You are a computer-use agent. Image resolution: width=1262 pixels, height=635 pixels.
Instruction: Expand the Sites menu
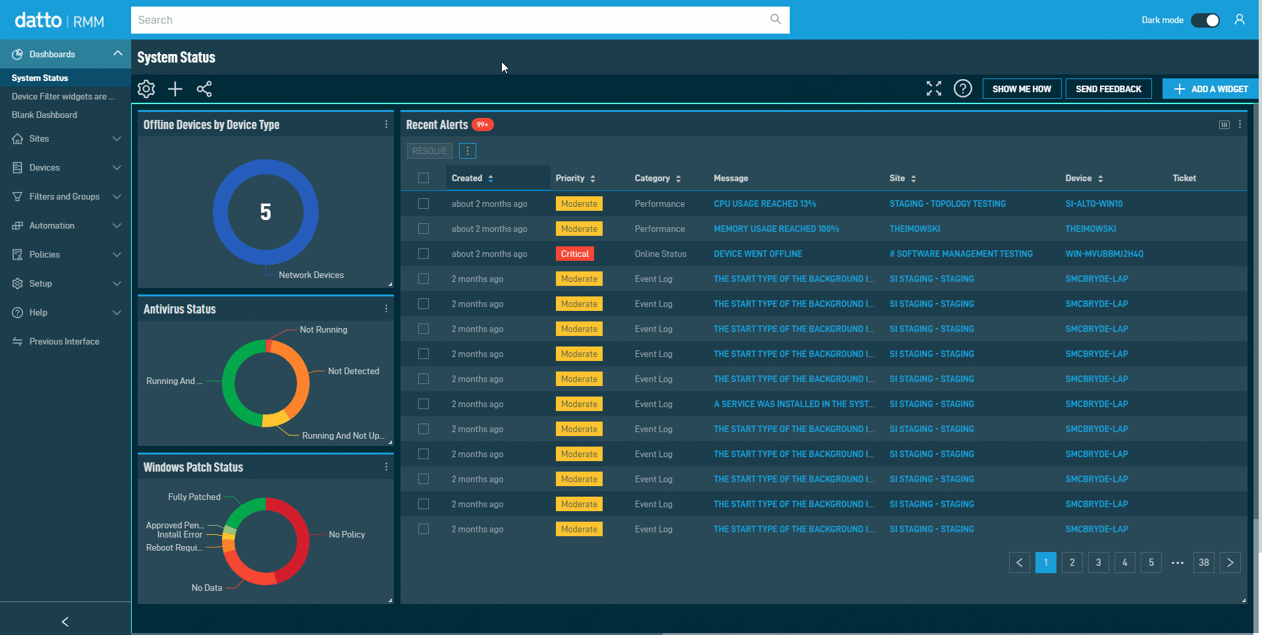(65, 138)
